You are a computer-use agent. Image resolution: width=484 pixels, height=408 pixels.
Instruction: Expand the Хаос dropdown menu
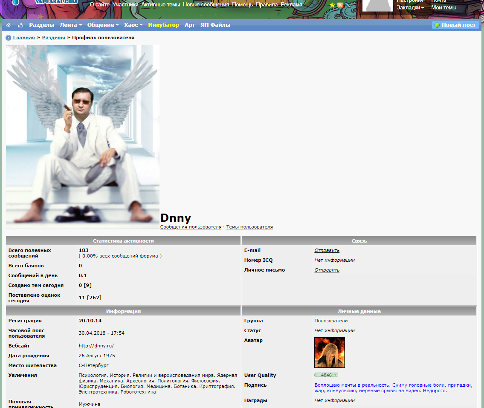[x=133, y=25]
